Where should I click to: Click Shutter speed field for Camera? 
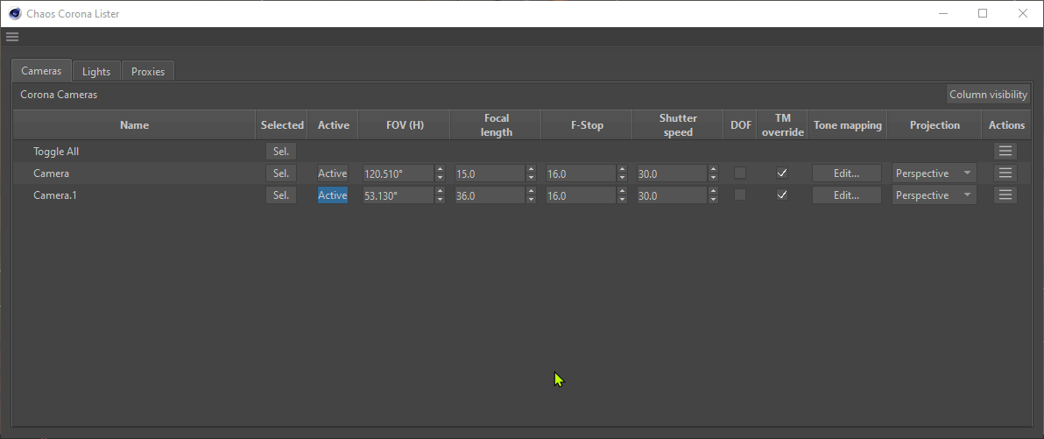click(x=672, y=173)
